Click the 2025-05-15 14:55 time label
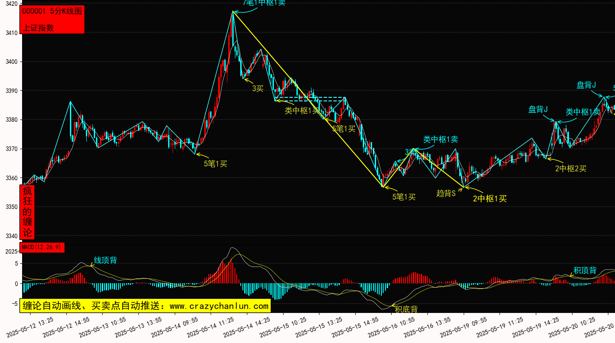 [x=356, y=327]
